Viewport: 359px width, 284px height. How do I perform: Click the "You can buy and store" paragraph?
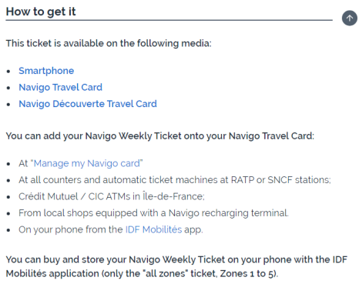click(176, 266)
